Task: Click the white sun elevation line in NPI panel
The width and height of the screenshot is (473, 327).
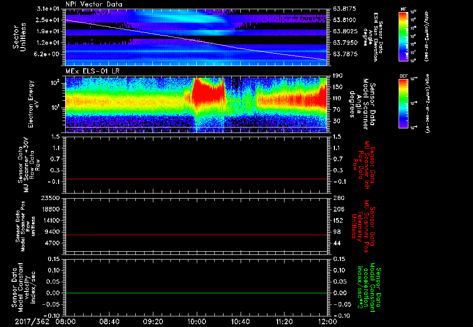Action: [196, 40]
